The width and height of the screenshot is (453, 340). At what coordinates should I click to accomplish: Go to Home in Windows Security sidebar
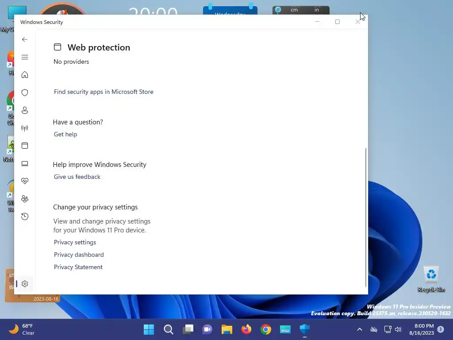(25, 75)
